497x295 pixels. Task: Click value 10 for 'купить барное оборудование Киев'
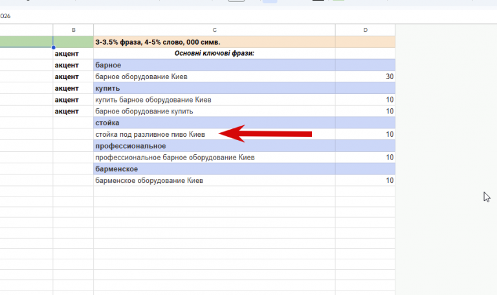pos(365,100)
